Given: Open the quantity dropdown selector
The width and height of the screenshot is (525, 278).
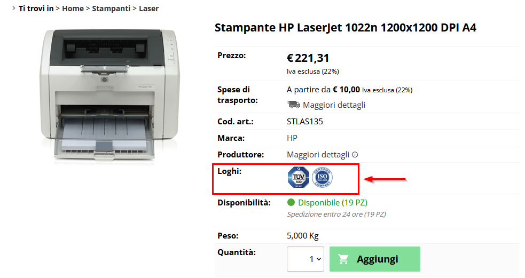Looking at the screenshot, I should (x=305, y=259).
